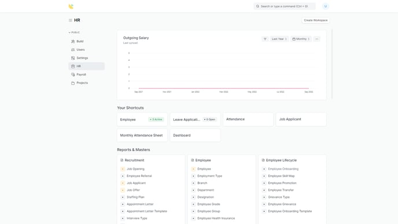Image resolution: width=398 pixels, height=224 pixels.
Task: Click the 0 Open badge
Action: [209, 119]
